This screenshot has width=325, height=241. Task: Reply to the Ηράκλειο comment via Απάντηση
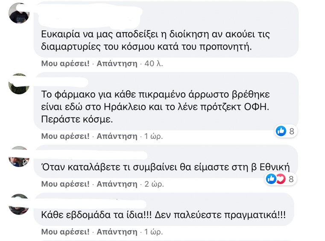click(x=117, y=136)
